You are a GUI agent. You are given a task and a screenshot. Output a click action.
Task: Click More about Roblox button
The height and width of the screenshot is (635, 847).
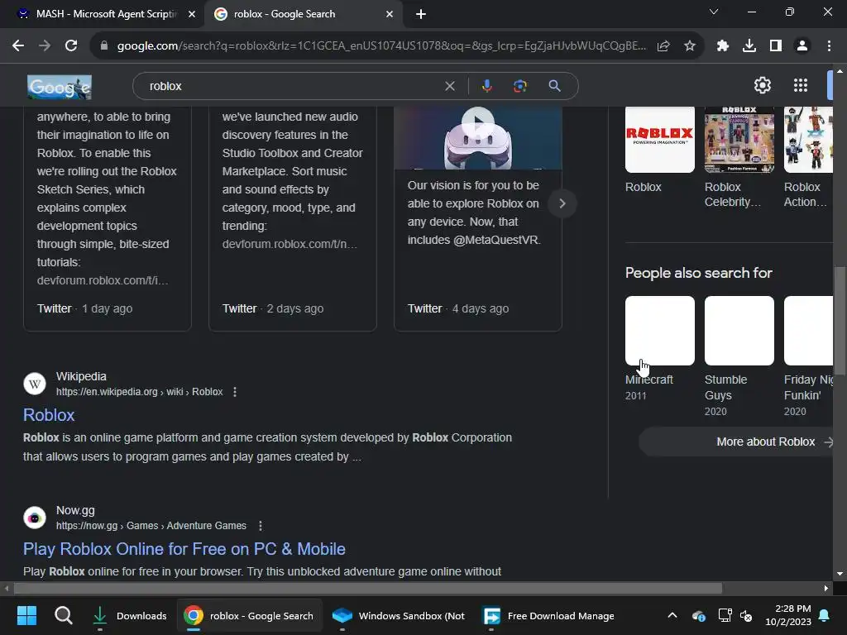(735, 442)
